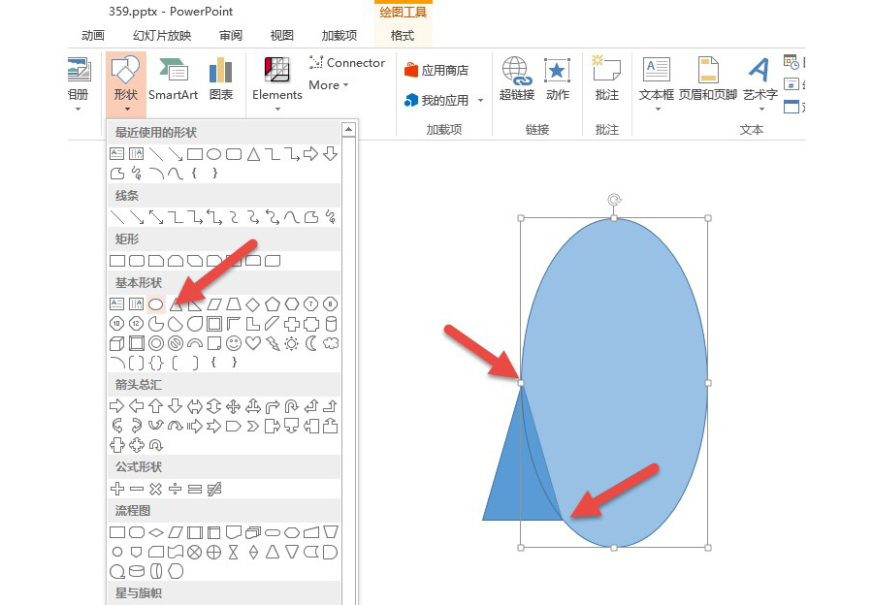
Task: Select the quad arrow block shape
Action: click(x=233, y=406)
